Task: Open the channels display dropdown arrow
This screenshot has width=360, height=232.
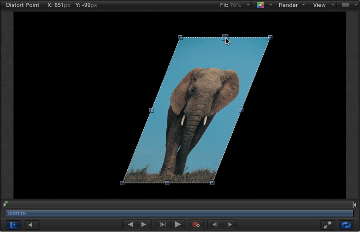Action: click(270, 5)
